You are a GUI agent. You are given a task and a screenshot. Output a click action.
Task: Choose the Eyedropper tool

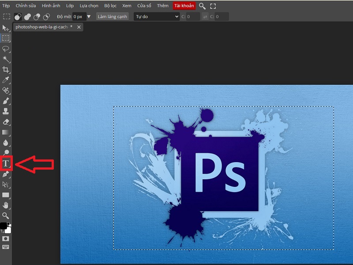[x=6, y=80]
